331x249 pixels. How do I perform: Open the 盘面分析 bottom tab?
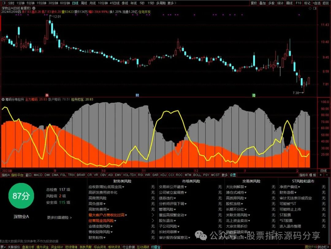click(28, 247)
